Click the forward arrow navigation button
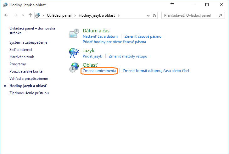The width and height of the screenshot is (229, 154). pyautogui.click(x=15, y=15)
